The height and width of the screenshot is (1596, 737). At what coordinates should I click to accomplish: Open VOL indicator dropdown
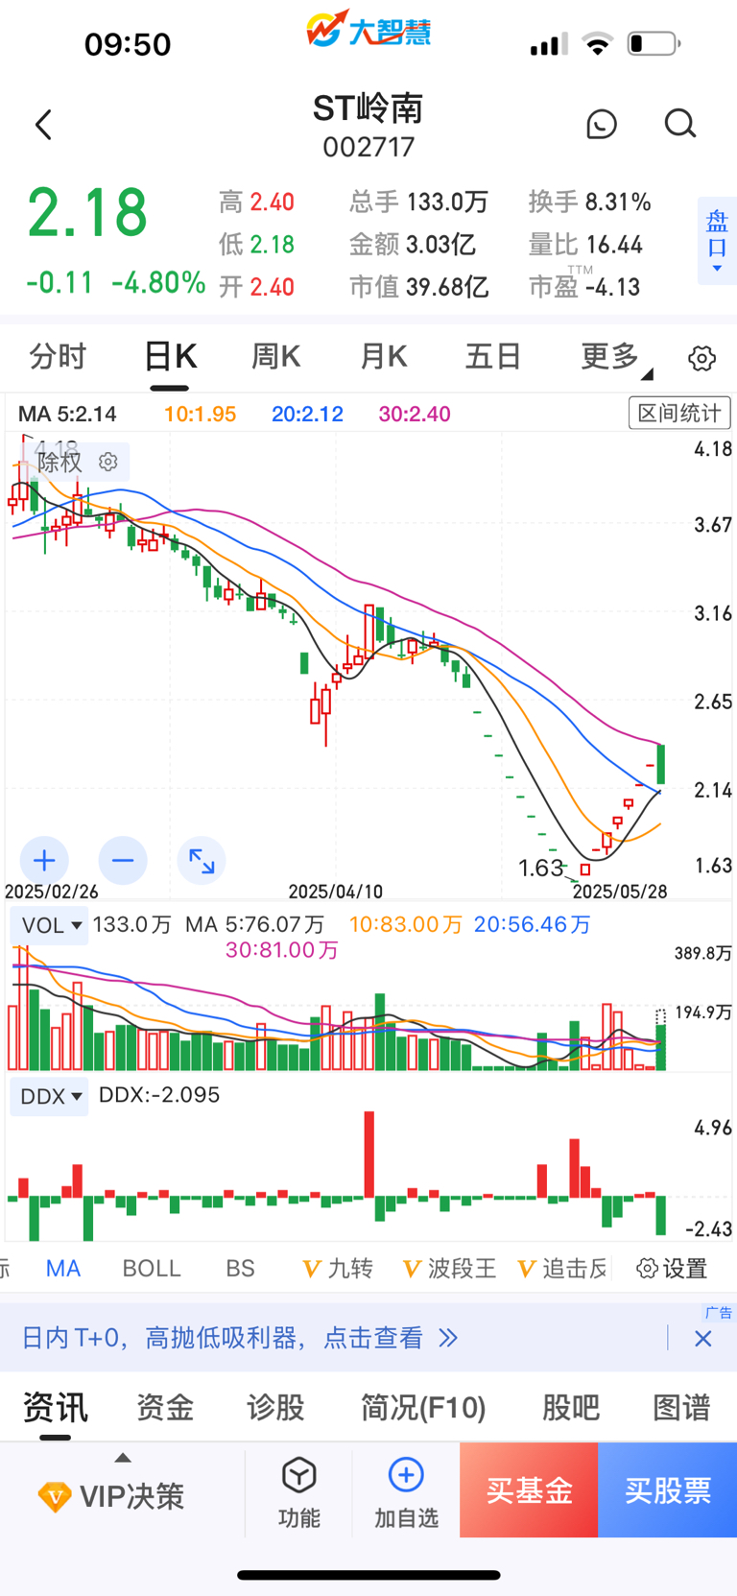pos(49,925)
